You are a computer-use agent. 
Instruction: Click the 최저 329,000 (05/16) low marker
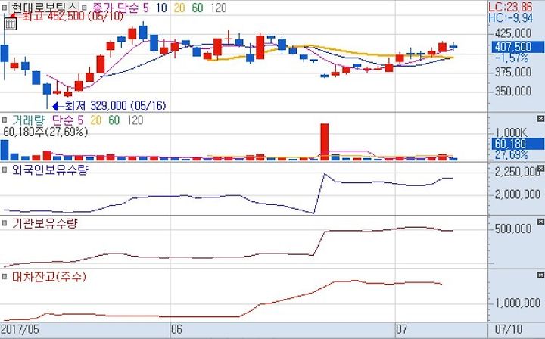(x=109, y=106)
